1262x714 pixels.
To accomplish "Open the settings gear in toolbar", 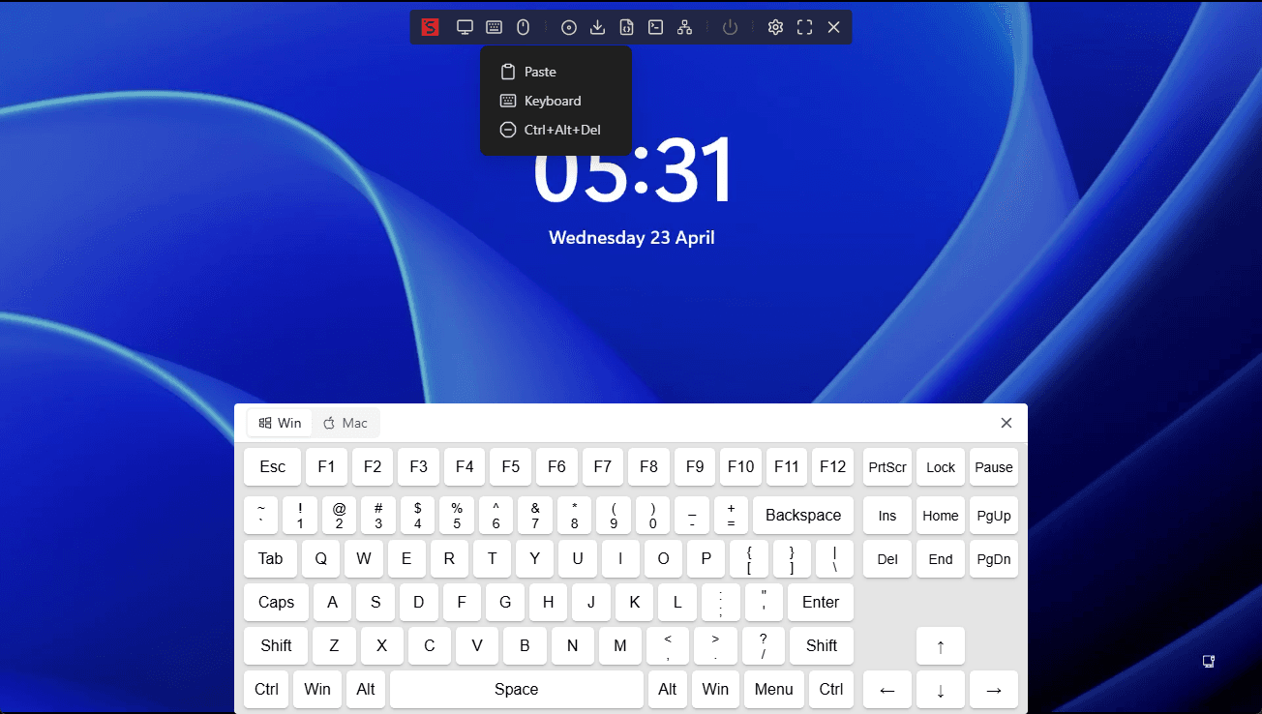I will coord(775,27).
